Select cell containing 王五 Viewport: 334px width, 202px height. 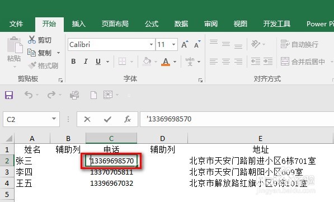pos(32,183)
